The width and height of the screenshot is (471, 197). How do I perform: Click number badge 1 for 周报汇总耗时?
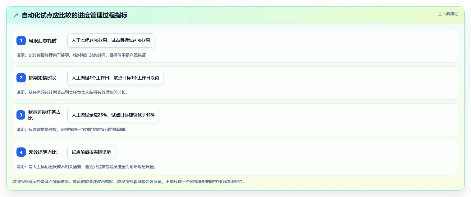21,41
